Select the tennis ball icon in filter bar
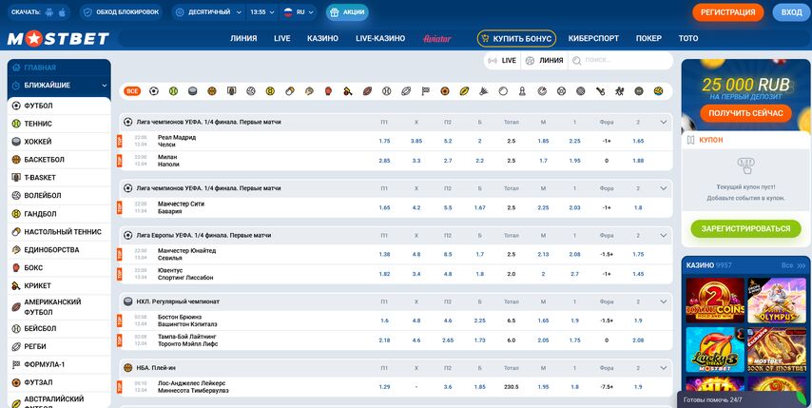Screen dimensions: 812x408 tap(173, 91)
